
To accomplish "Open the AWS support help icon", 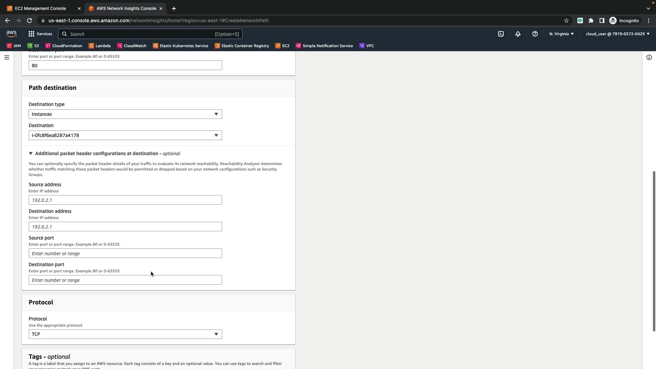I will click(x=535, y=34).
